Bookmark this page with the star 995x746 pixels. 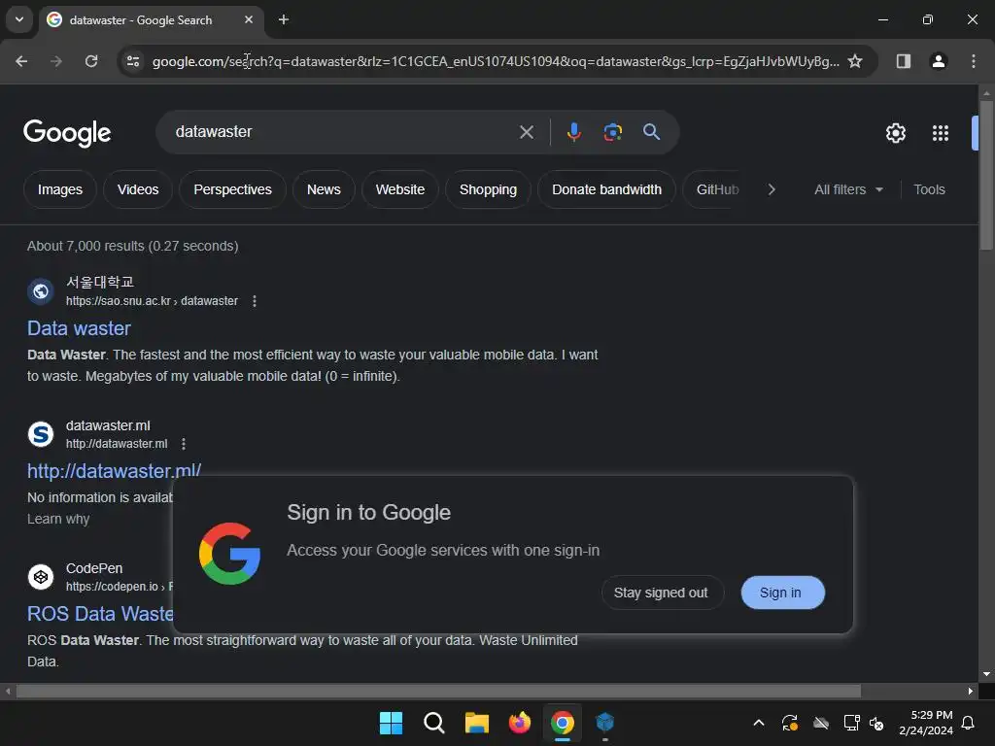click(x=855, y=61)
